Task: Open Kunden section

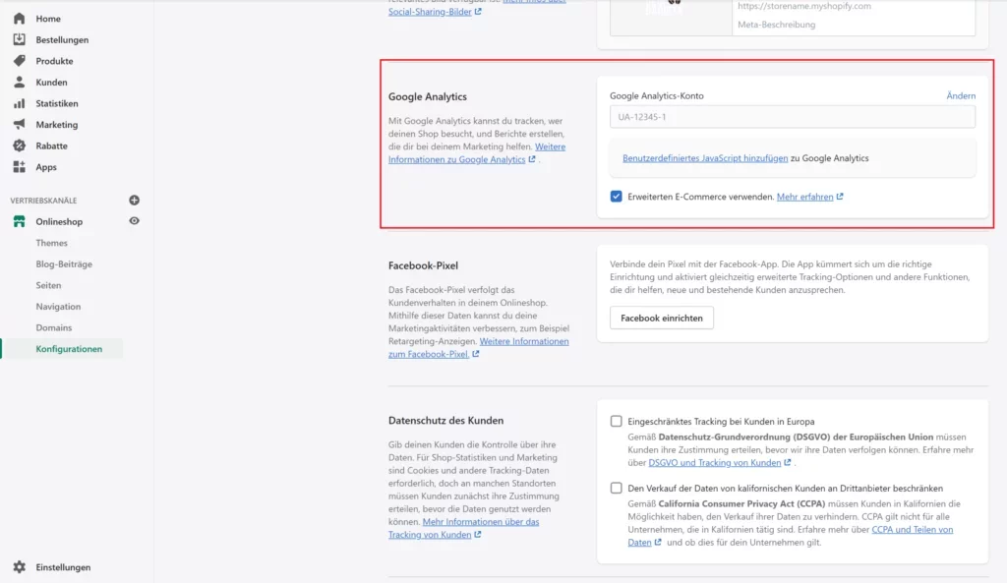Action: click(x=51, y=83)
